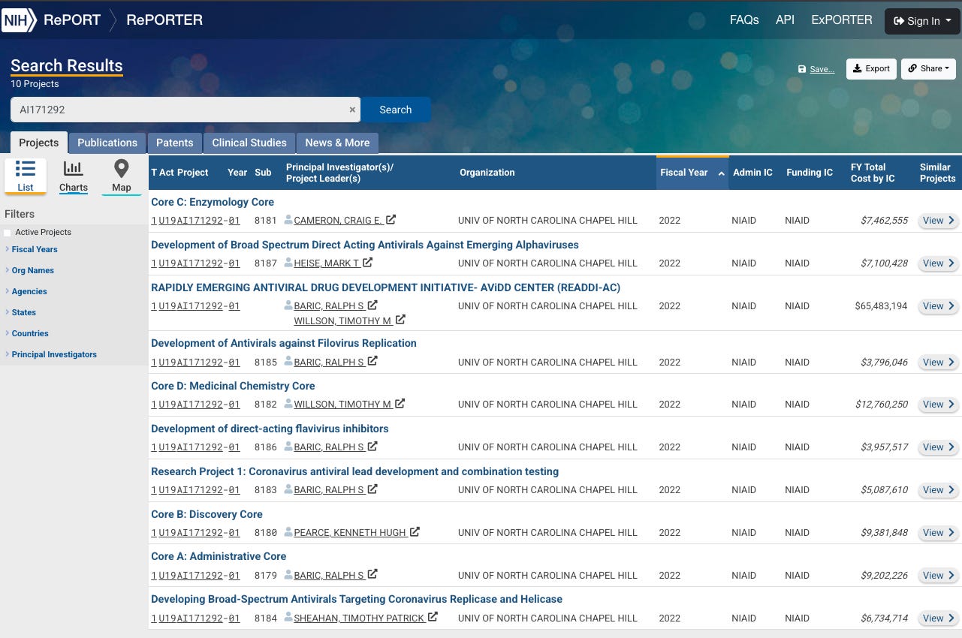
Task: Open Research Project 1: Coronavirus antiviral lead development
Action: tap(355, 471)
